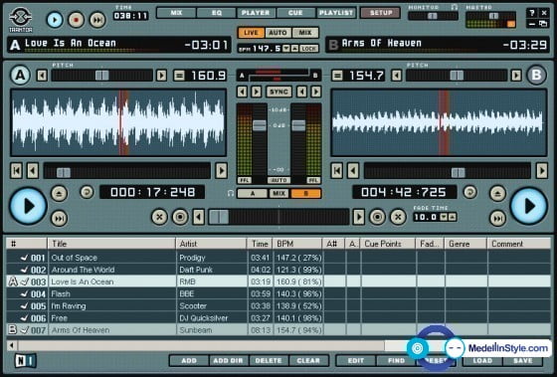Click the large play button on Deck B

click(528, 206)
